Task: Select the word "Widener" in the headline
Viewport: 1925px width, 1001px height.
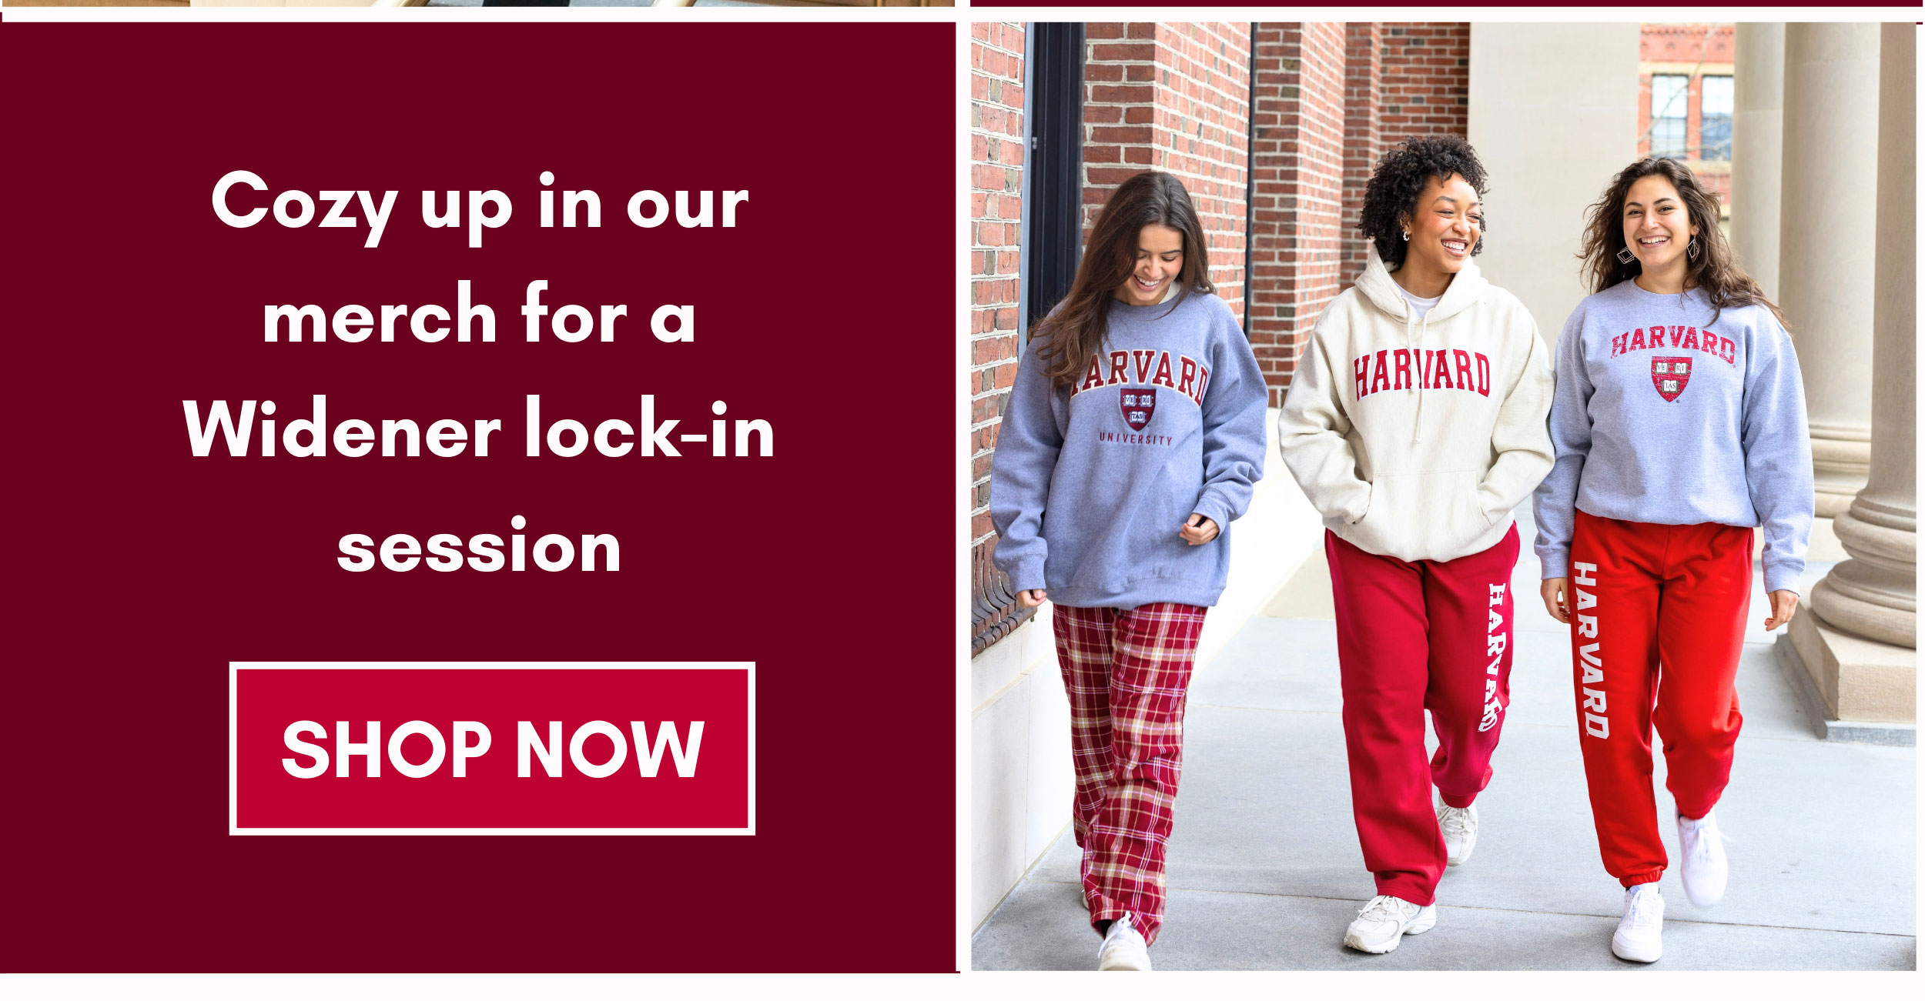Action: click(x=342, y=429)
